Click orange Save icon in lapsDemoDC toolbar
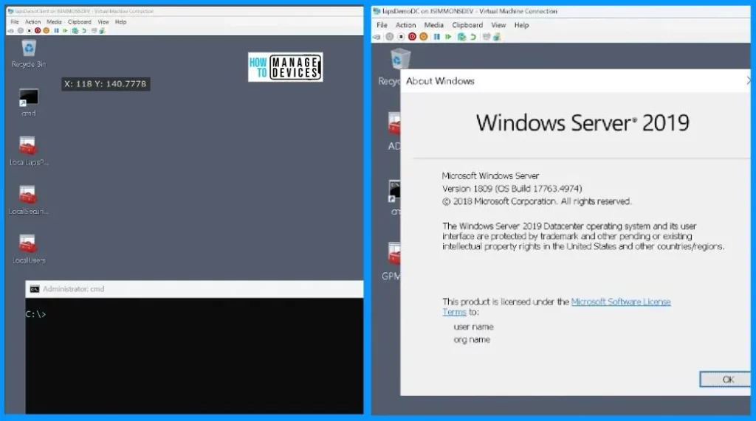 pos(424,37)
